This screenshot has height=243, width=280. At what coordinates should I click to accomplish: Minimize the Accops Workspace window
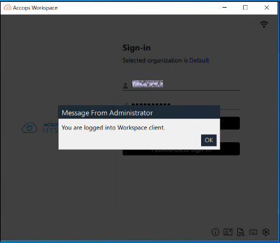coord(225,8)
